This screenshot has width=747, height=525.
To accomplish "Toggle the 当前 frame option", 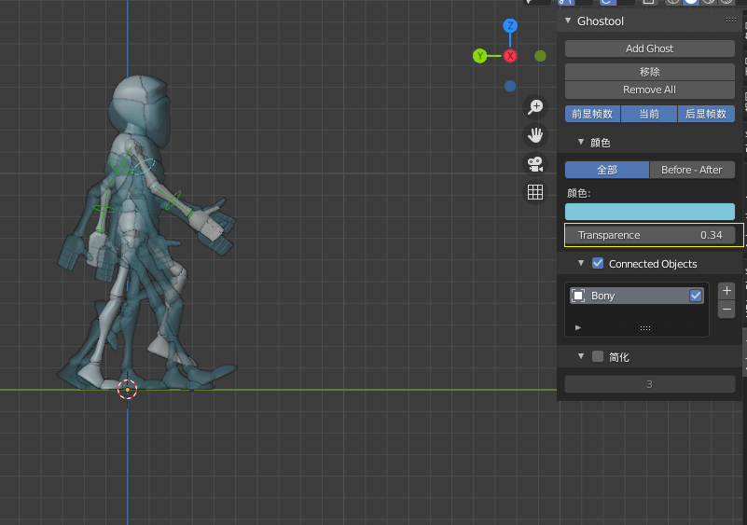I will pyautogui.click(x=649, y=114).
